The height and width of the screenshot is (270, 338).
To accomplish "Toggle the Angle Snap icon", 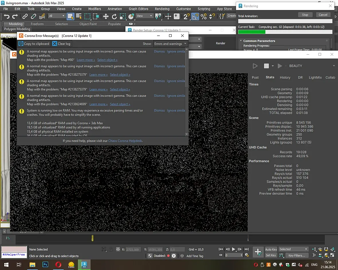I will click(195, 16).
